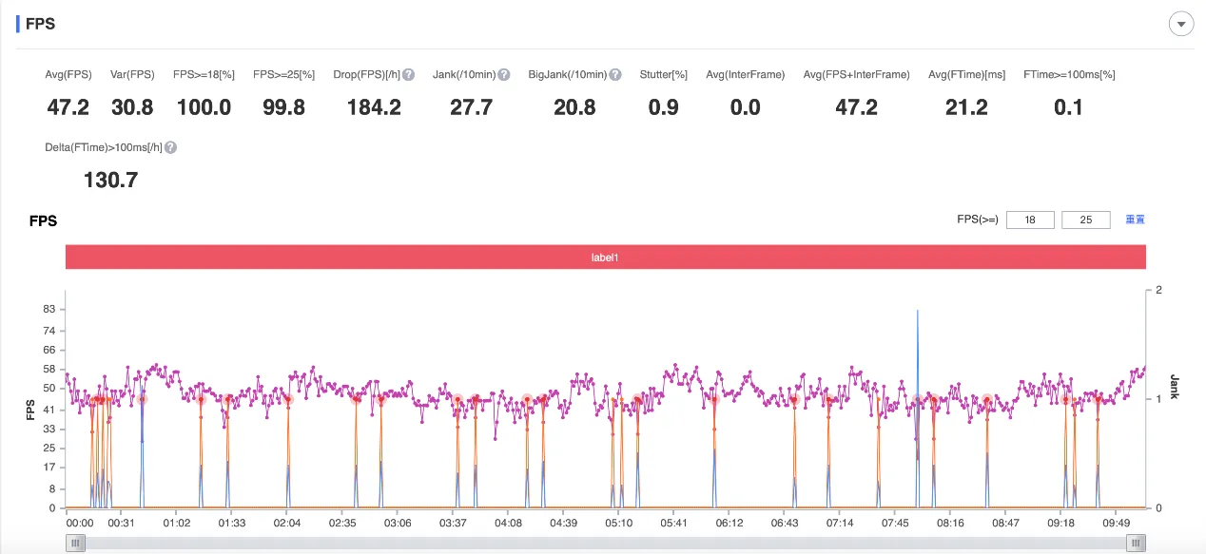Click the left handle of the chart range slider

pos(75,543)
